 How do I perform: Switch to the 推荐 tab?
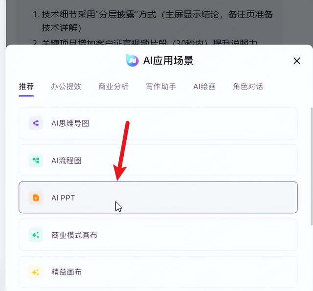point(26,87)
